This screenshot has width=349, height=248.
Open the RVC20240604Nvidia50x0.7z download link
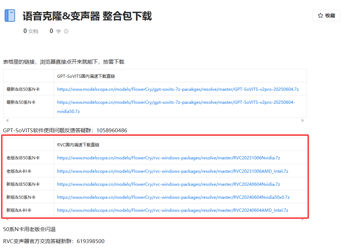pyautogui.click(x=173, y=197)
